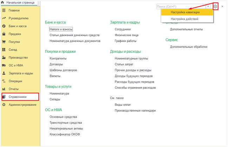This screenshot has width=228, height=147.
Task: Clear the search field with x button
Action: (x=208, y=6)
